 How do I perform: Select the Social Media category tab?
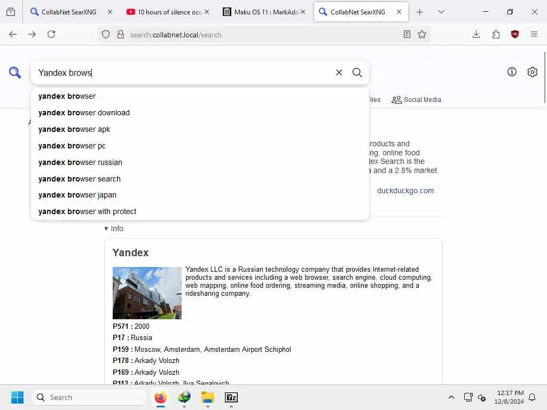click(416, 100)
